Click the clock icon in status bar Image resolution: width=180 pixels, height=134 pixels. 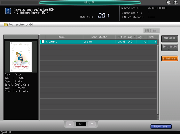point(2,132)
